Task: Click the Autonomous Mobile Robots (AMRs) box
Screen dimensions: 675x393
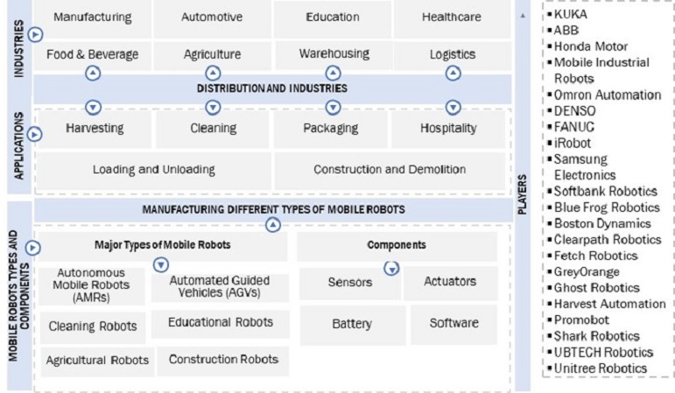Action: 92,285
